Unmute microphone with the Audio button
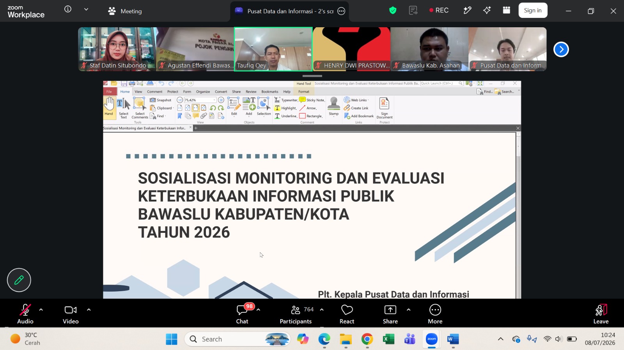Screen dimensions: 624x350 point(25,314)
